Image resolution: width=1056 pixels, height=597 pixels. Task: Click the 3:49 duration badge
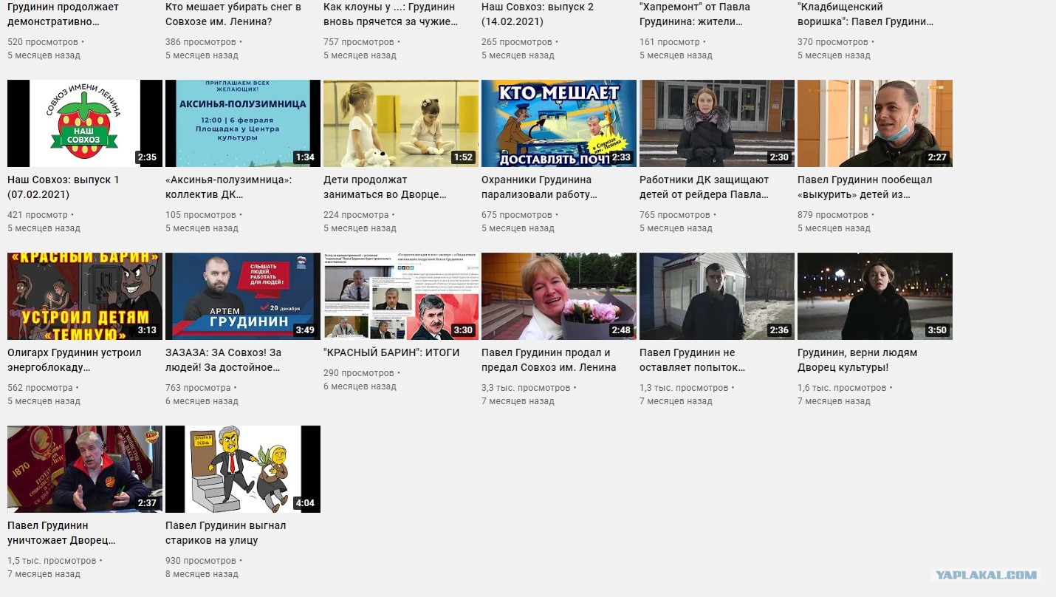pyautogui.click(x=305, y=330)
